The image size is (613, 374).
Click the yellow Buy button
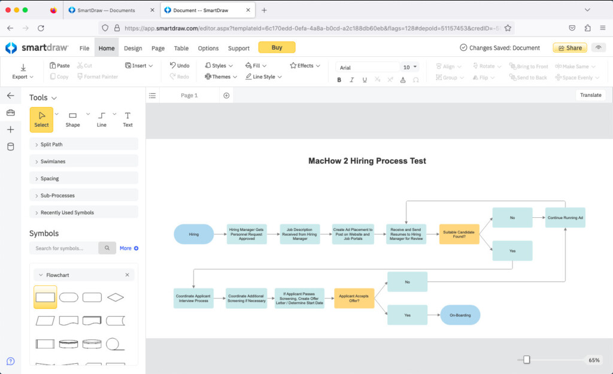click(277, 47)
